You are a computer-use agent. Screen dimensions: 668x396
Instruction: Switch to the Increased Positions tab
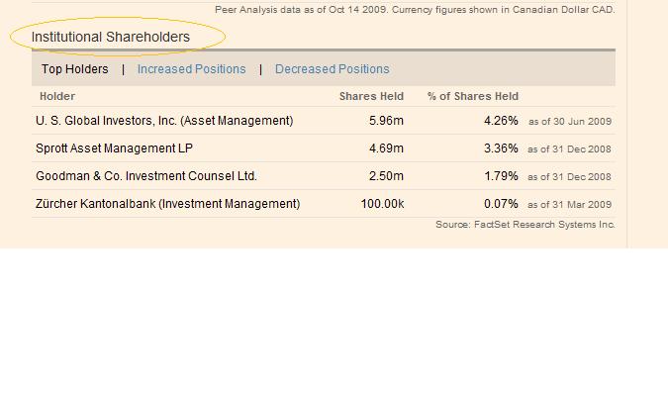tap(191, 69)
